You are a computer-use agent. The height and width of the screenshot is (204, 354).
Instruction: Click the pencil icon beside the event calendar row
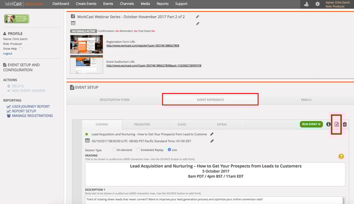pyautogui.click(x=198, y=23)
